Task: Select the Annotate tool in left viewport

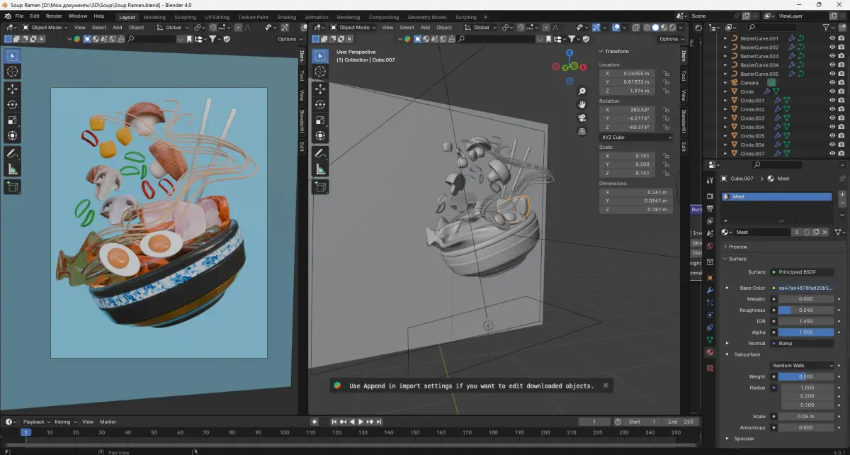Action: pyautogui.click(x=13, y=153)
